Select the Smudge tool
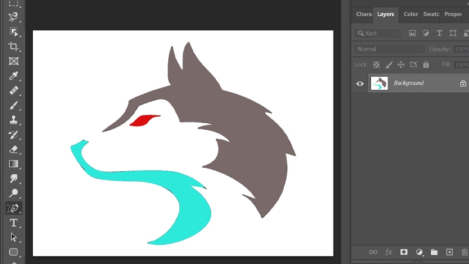Screen dimensions: 469x264 tap(13, 179)
